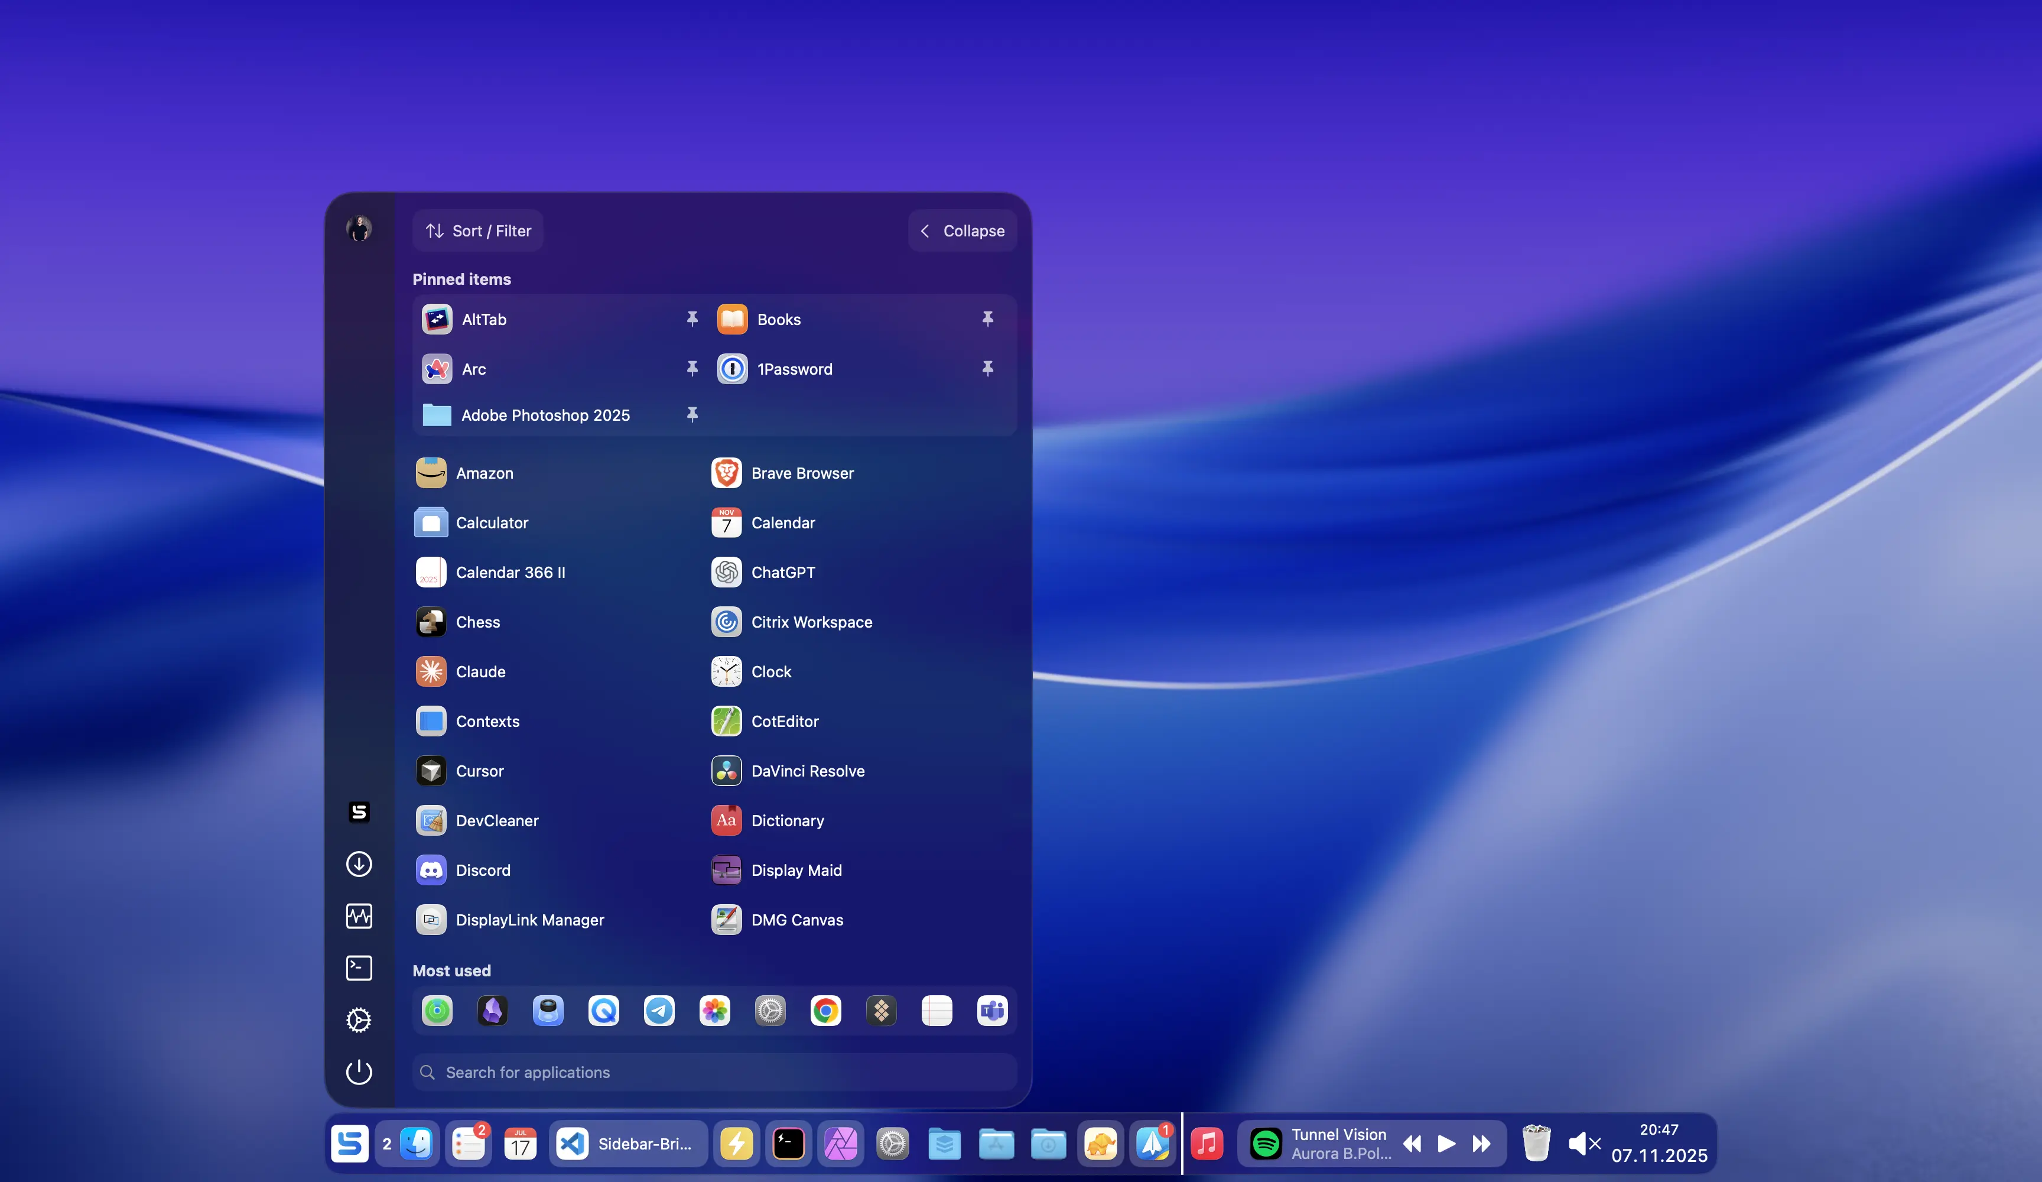Open the settings gear in the sidebar
Image resolution: width=2042 pixels, height=1182 pixels.
tap(359, 1020)
